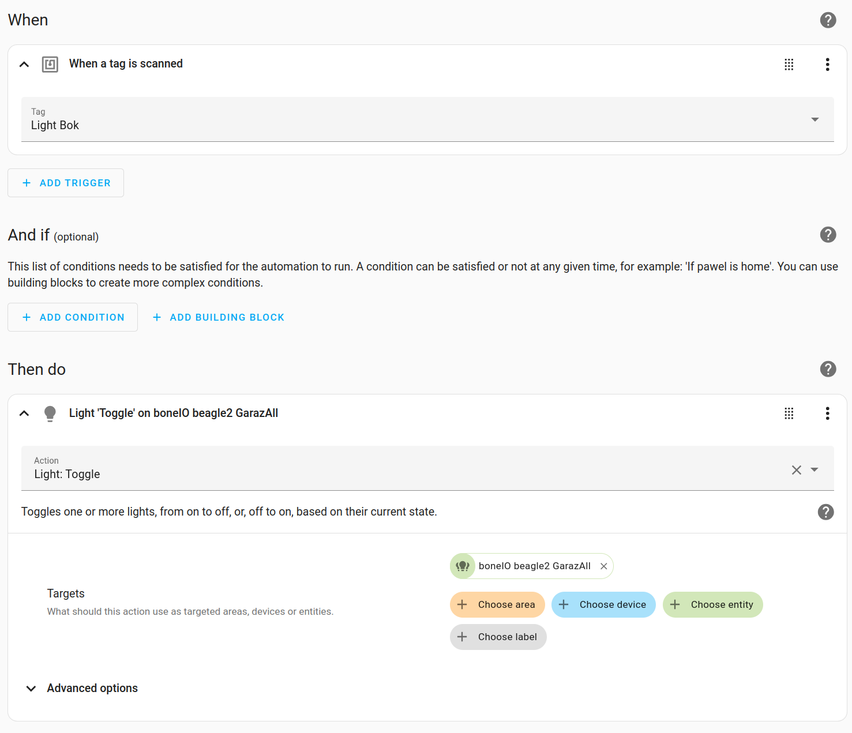Open help for the When section
This screenshot has height=733, width=852.
pos(828,20)
